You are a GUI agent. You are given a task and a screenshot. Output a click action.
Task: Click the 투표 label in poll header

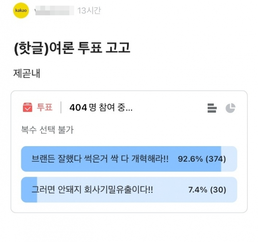click(x=45, y=108)
